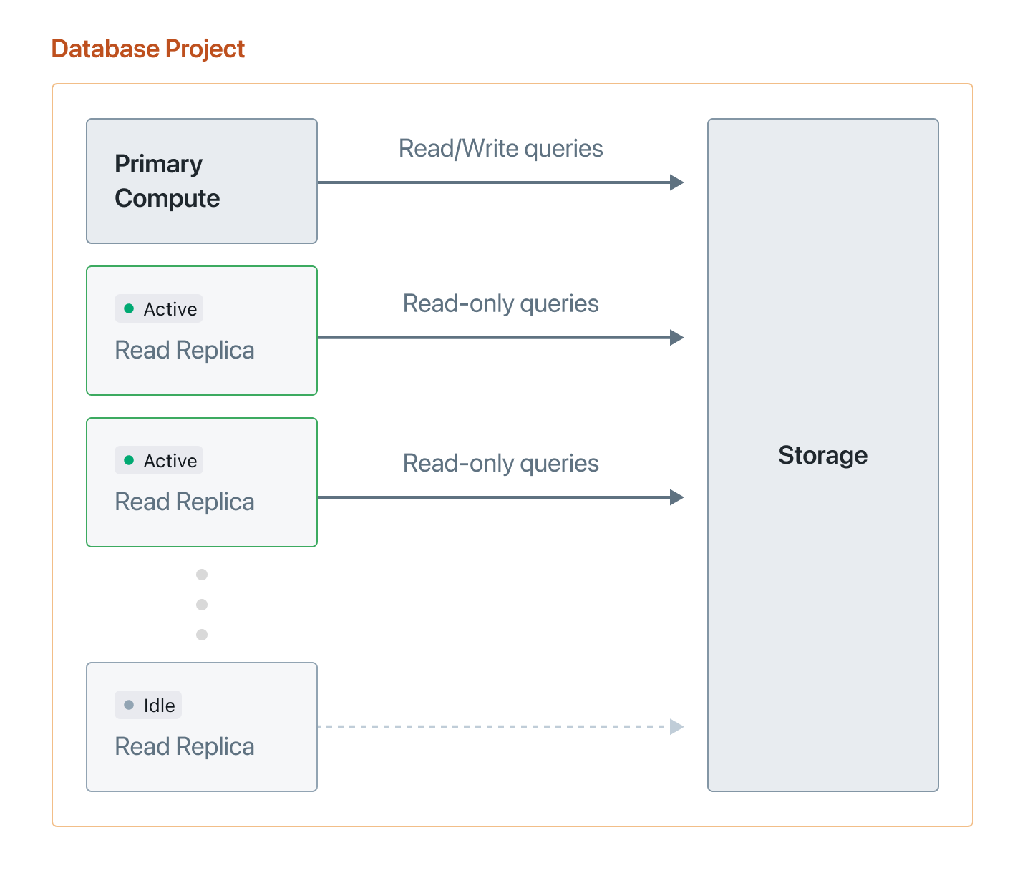Click the first Read-only queries arrowhead
Viewport: 1025px width, 873px height.
[x=676, y=338]
